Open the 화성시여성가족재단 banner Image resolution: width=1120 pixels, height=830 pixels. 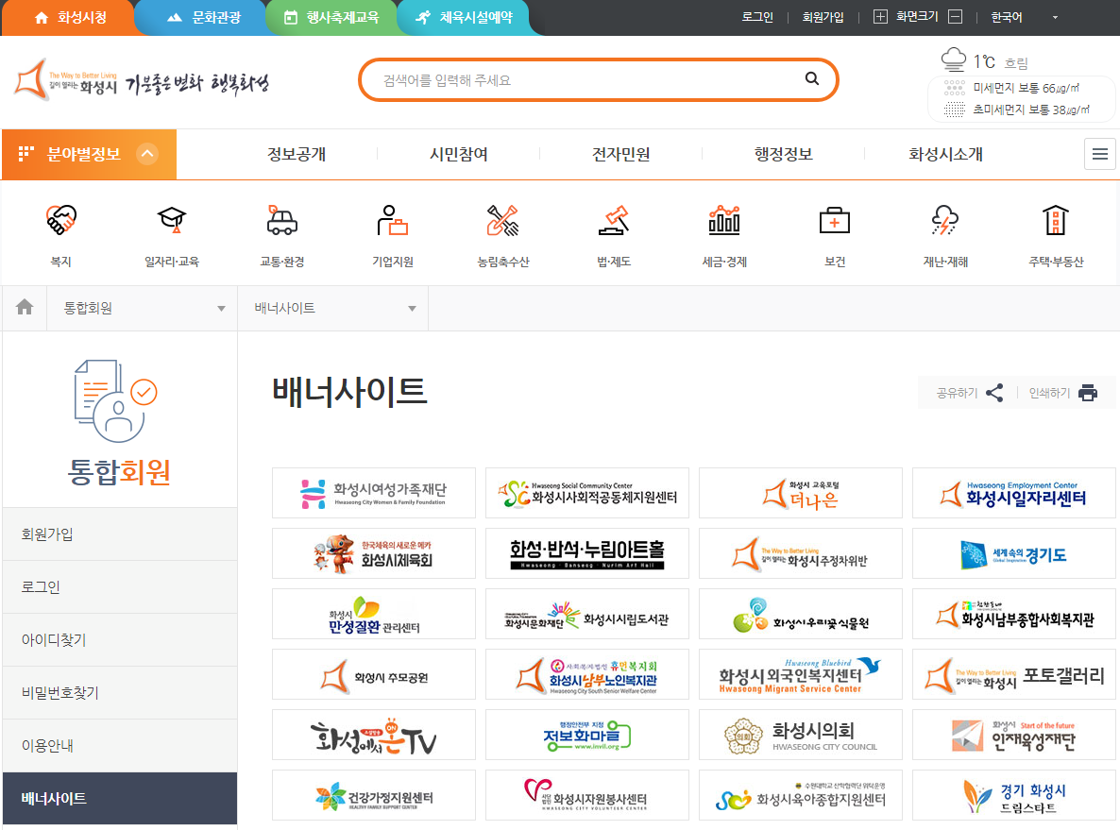click(374, 493)
